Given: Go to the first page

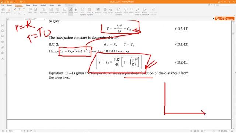Looking at the screenshot, I should 3,131.
